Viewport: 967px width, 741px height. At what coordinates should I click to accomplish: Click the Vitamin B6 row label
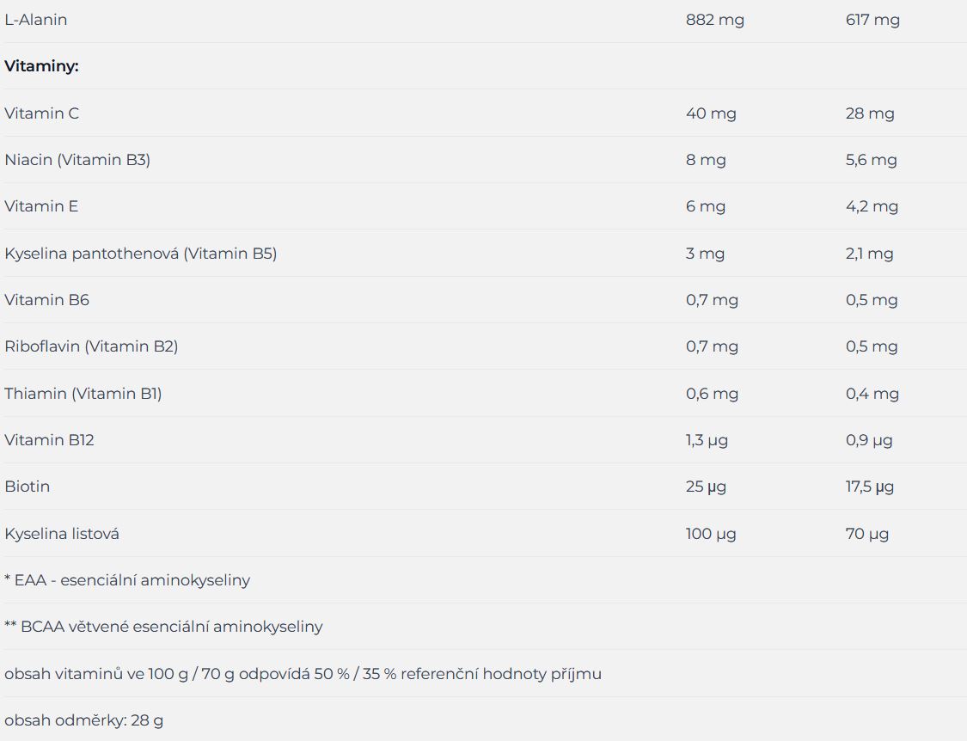click(x=47, y=300)
